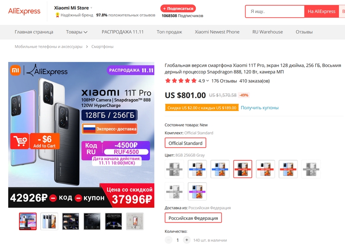Click the plus icon to increase quantity
Screen dimensions: 345x247
click(186, 240)
